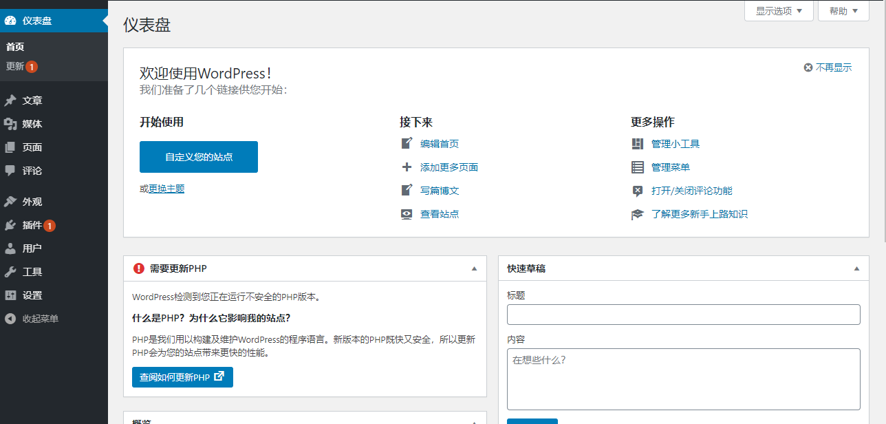Click the red update count badge beside 更新
Screen dimensions: 886x424
32,67
